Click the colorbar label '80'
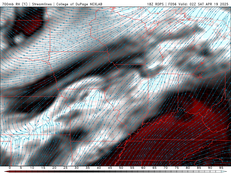The width and height of the screenshot is (231, 173). coord(188,168)
